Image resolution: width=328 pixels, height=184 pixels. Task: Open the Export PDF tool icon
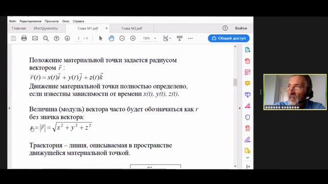coord(248,50)
